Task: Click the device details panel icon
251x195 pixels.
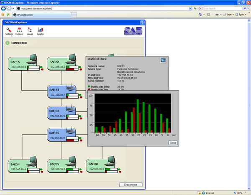Action: pos(163,60)
